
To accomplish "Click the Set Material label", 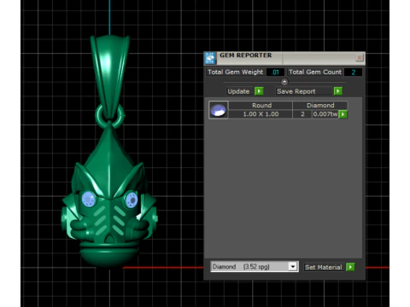I will (324, 267).
